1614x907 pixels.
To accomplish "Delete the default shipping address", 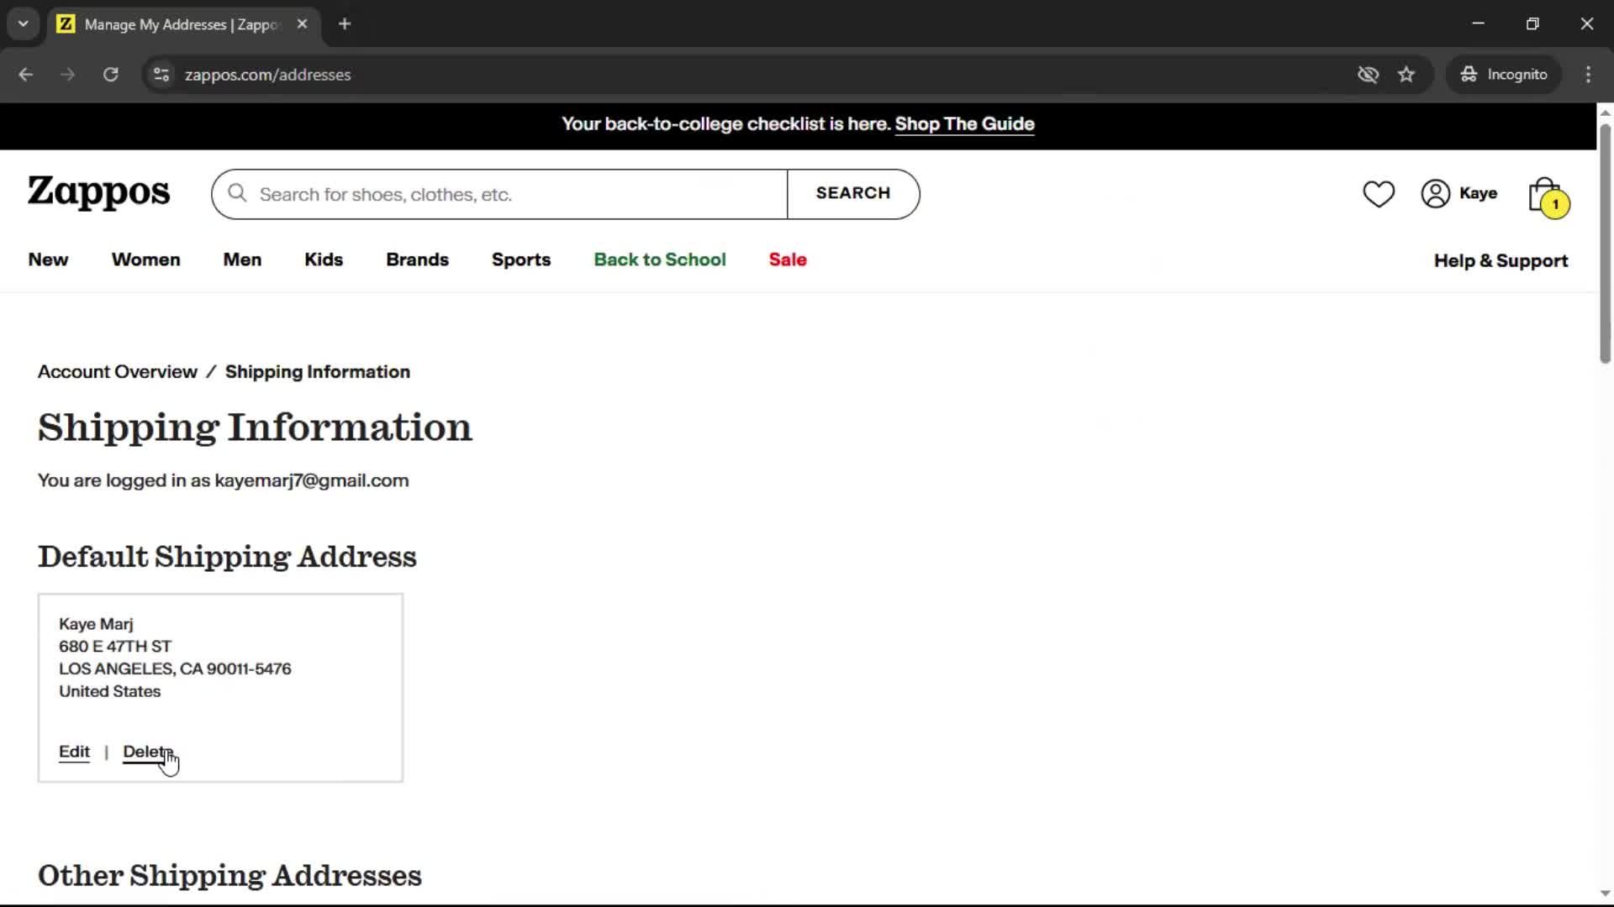I will pos(148,752).
